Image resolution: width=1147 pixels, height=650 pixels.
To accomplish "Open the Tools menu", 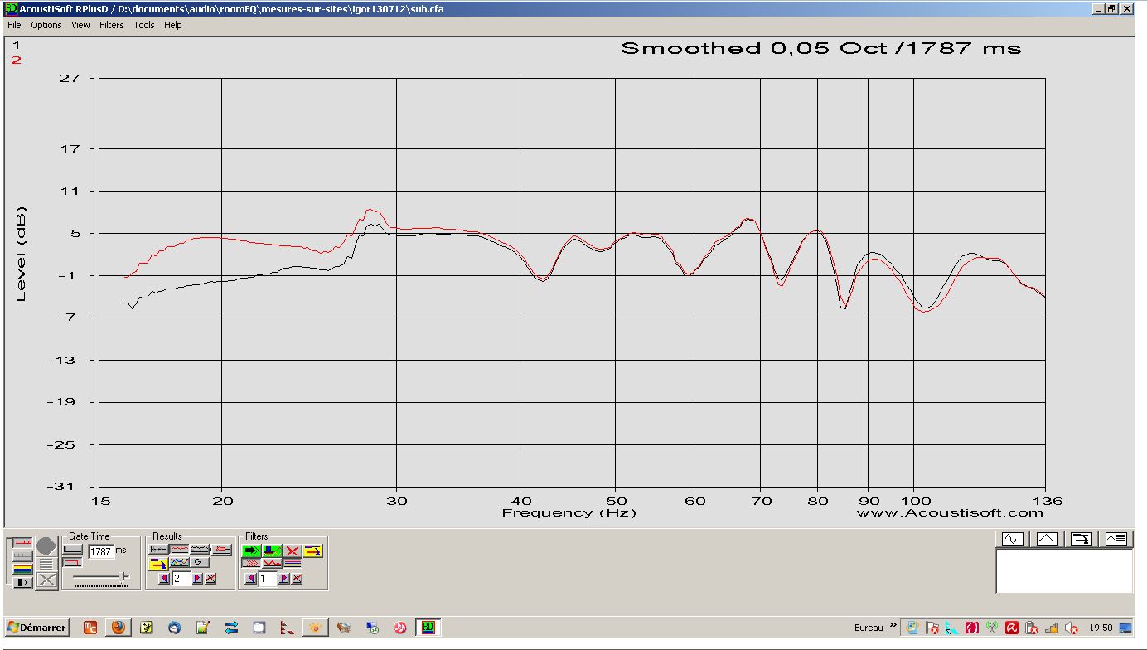I will 144,25.
